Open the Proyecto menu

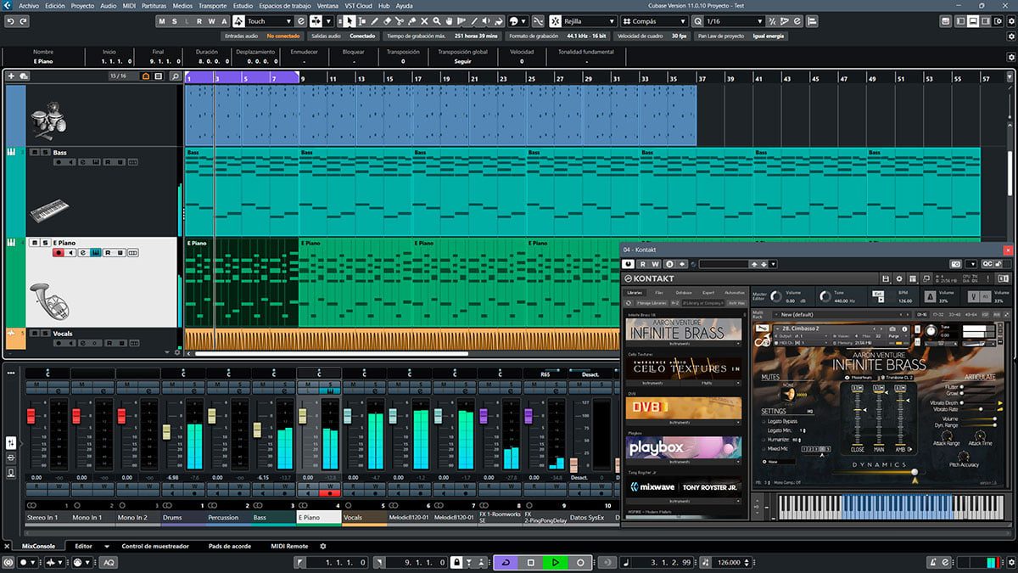pyautogui.click(x=82, y=5)
